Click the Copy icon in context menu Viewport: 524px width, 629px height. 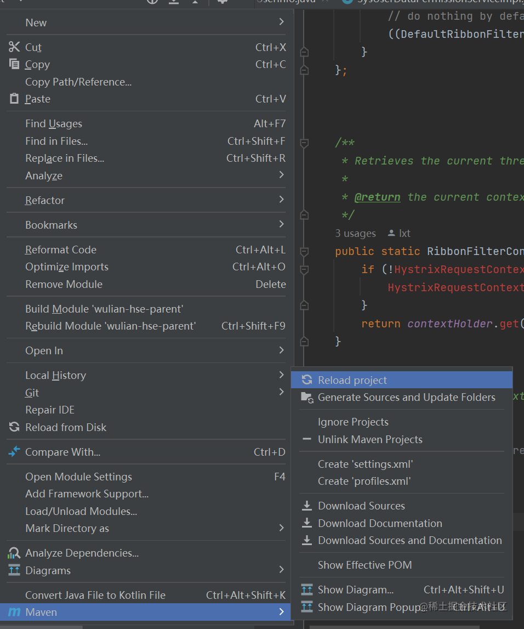coord(14,64)
